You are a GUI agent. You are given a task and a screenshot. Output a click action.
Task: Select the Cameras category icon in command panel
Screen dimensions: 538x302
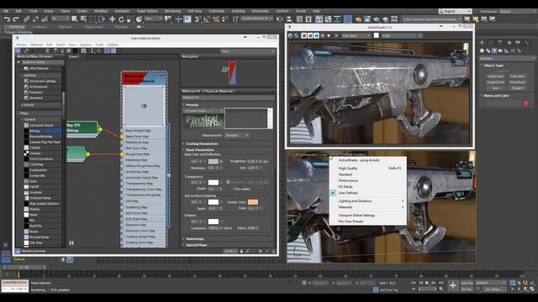pyautogui.click(x=501, y=50)
